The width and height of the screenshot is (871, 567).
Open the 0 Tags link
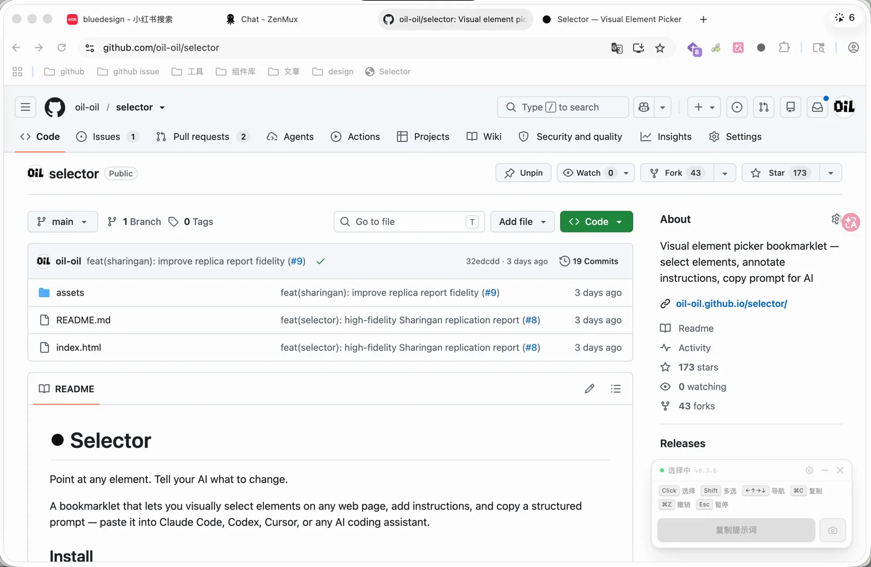tap(191, 221)
